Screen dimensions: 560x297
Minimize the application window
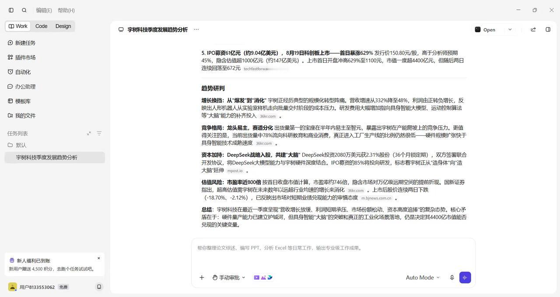point(518,10)
